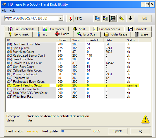Click HD Tune app icon in title bar

4,4
